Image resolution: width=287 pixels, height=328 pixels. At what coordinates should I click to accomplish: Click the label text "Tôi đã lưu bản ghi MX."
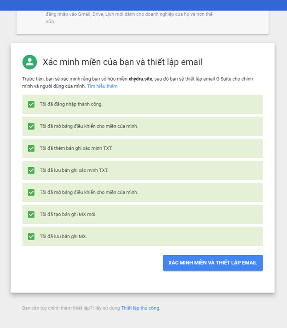pyautogui.click(x=63, y=236)
